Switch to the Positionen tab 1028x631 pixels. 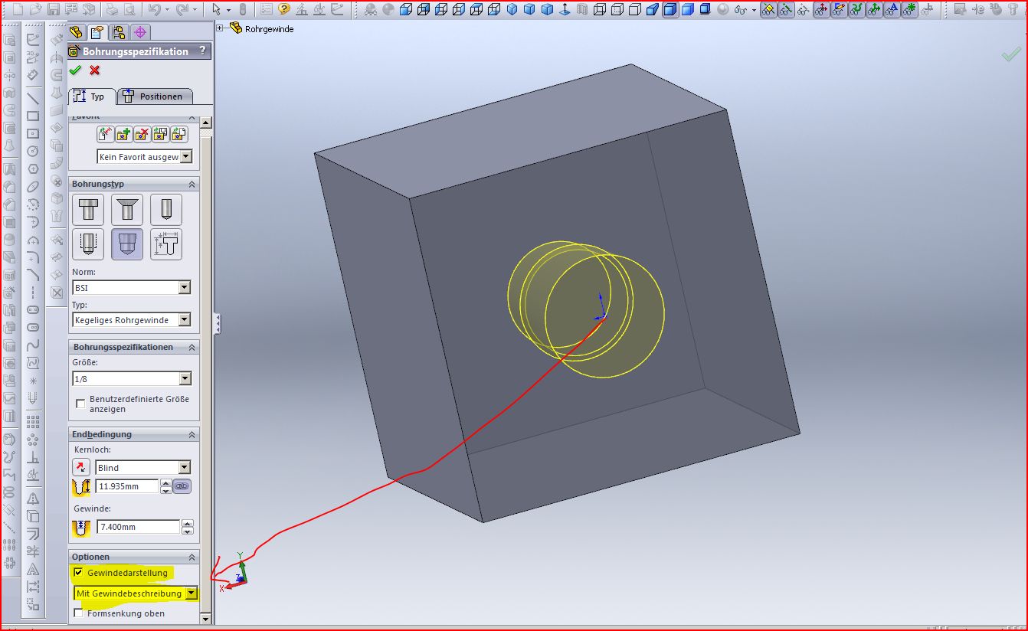coord(154,96)
